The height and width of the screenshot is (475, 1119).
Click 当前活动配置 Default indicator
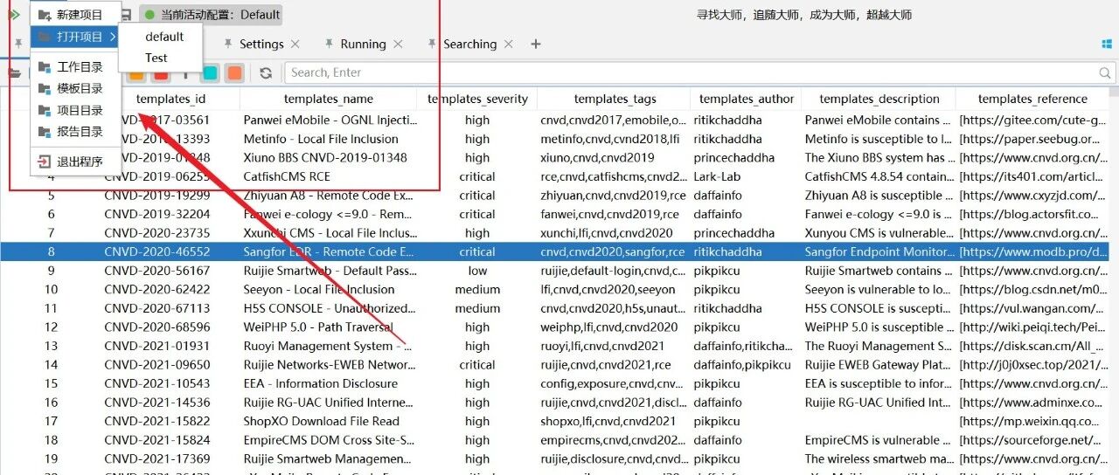[212, 15]
